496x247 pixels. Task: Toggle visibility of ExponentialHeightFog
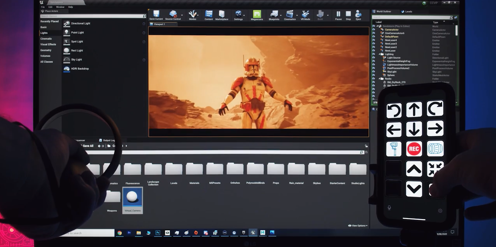(374, 61)
